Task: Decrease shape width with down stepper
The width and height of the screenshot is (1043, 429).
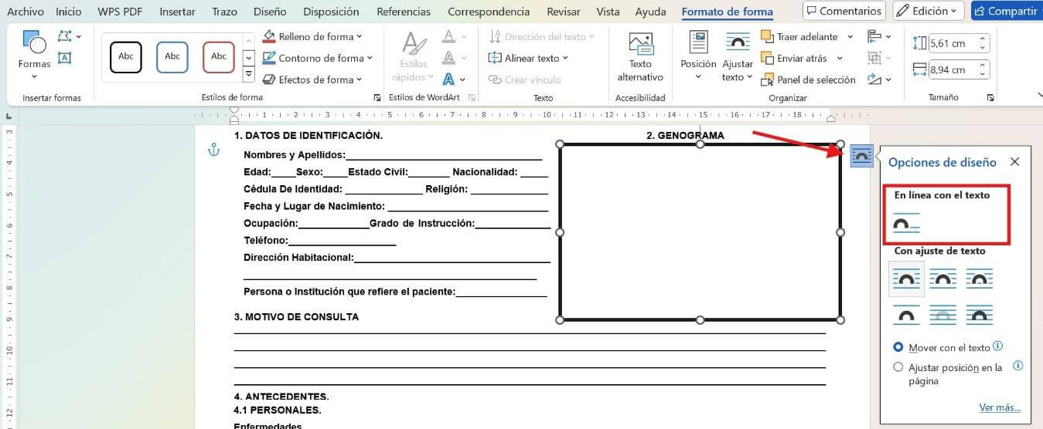Action: click(x=983, y=74)
